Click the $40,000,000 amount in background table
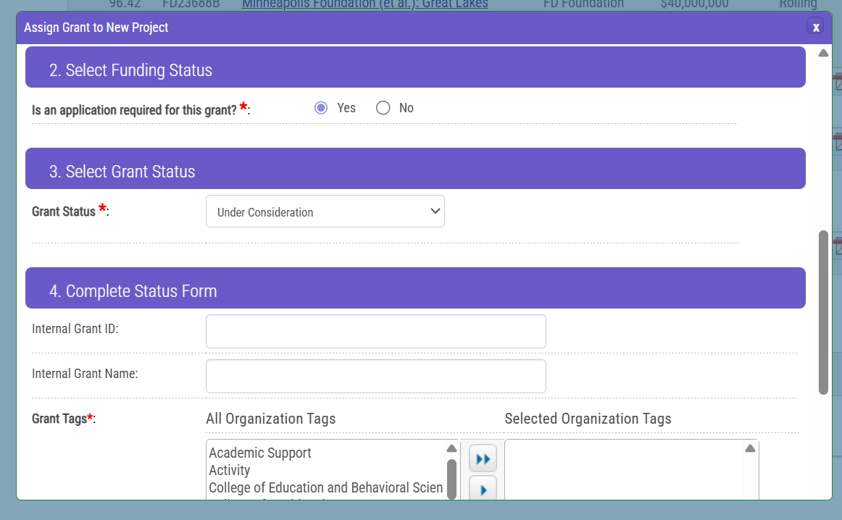Image resolution: width=842 pixels, height=520 pixels. (694, 4)
